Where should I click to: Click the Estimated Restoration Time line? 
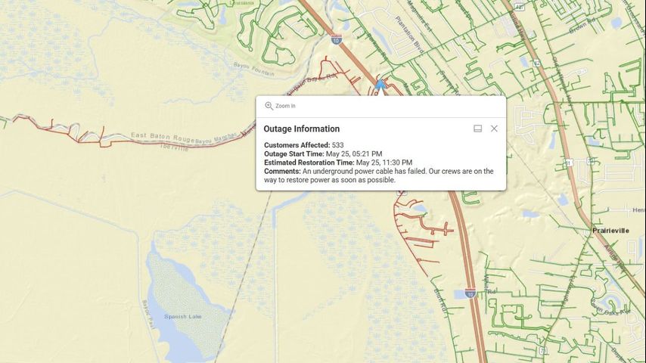[x=337, y=163]
